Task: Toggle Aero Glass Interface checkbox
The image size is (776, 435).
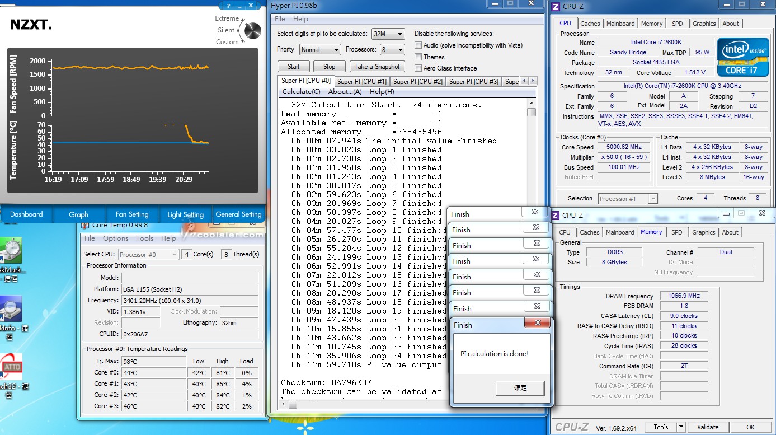Action: 418,68
